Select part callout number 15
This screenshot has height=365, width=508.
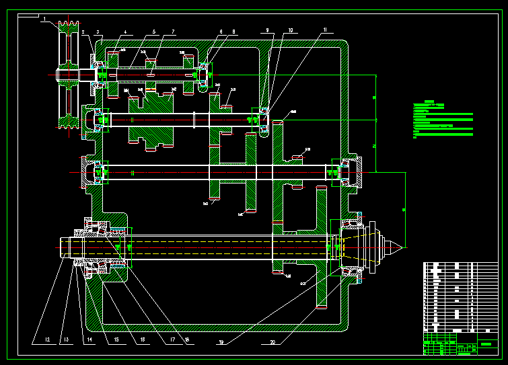(x=116, y=339)
